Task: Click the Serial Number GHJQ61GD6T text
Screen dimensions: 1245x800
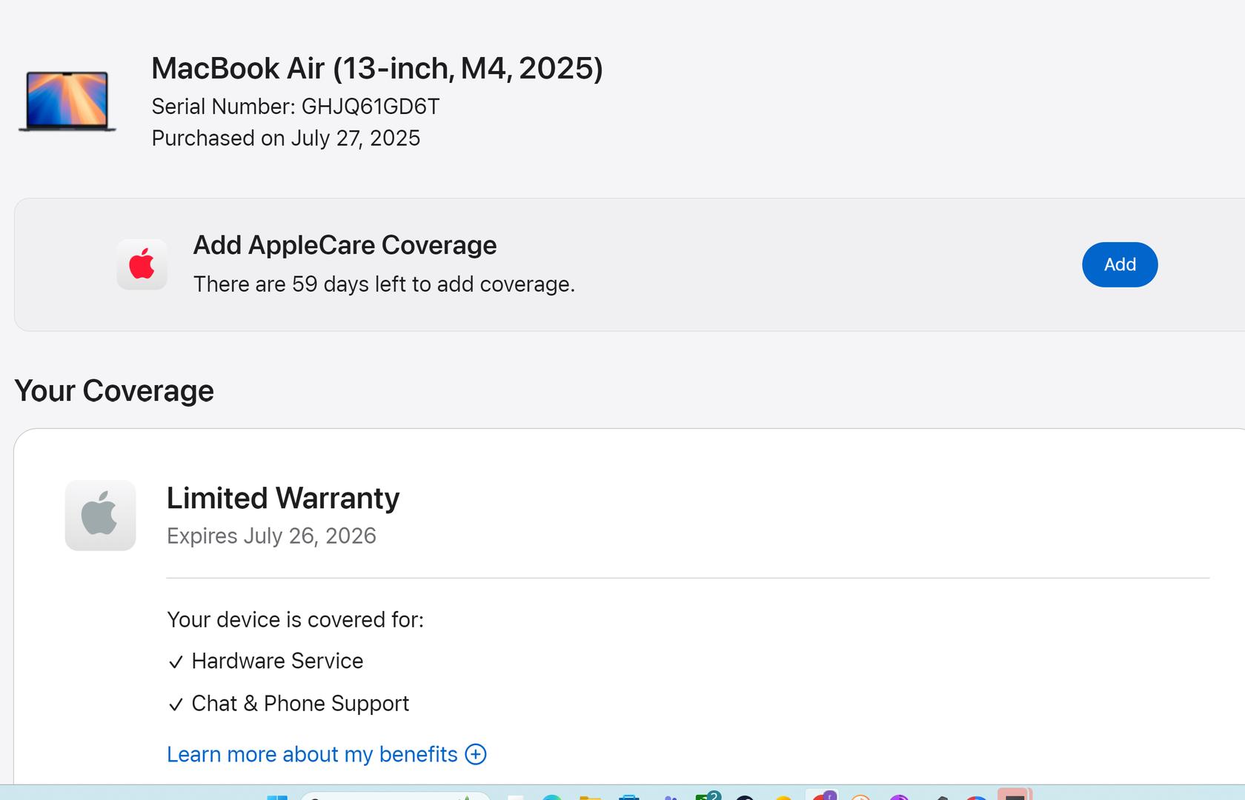Action: [296, 107]
